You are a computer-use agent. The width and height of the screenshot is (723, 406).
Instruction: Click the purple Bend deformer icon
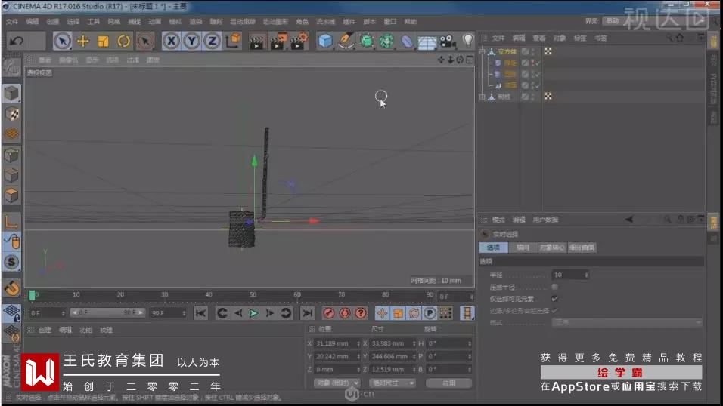click(407, 42)
